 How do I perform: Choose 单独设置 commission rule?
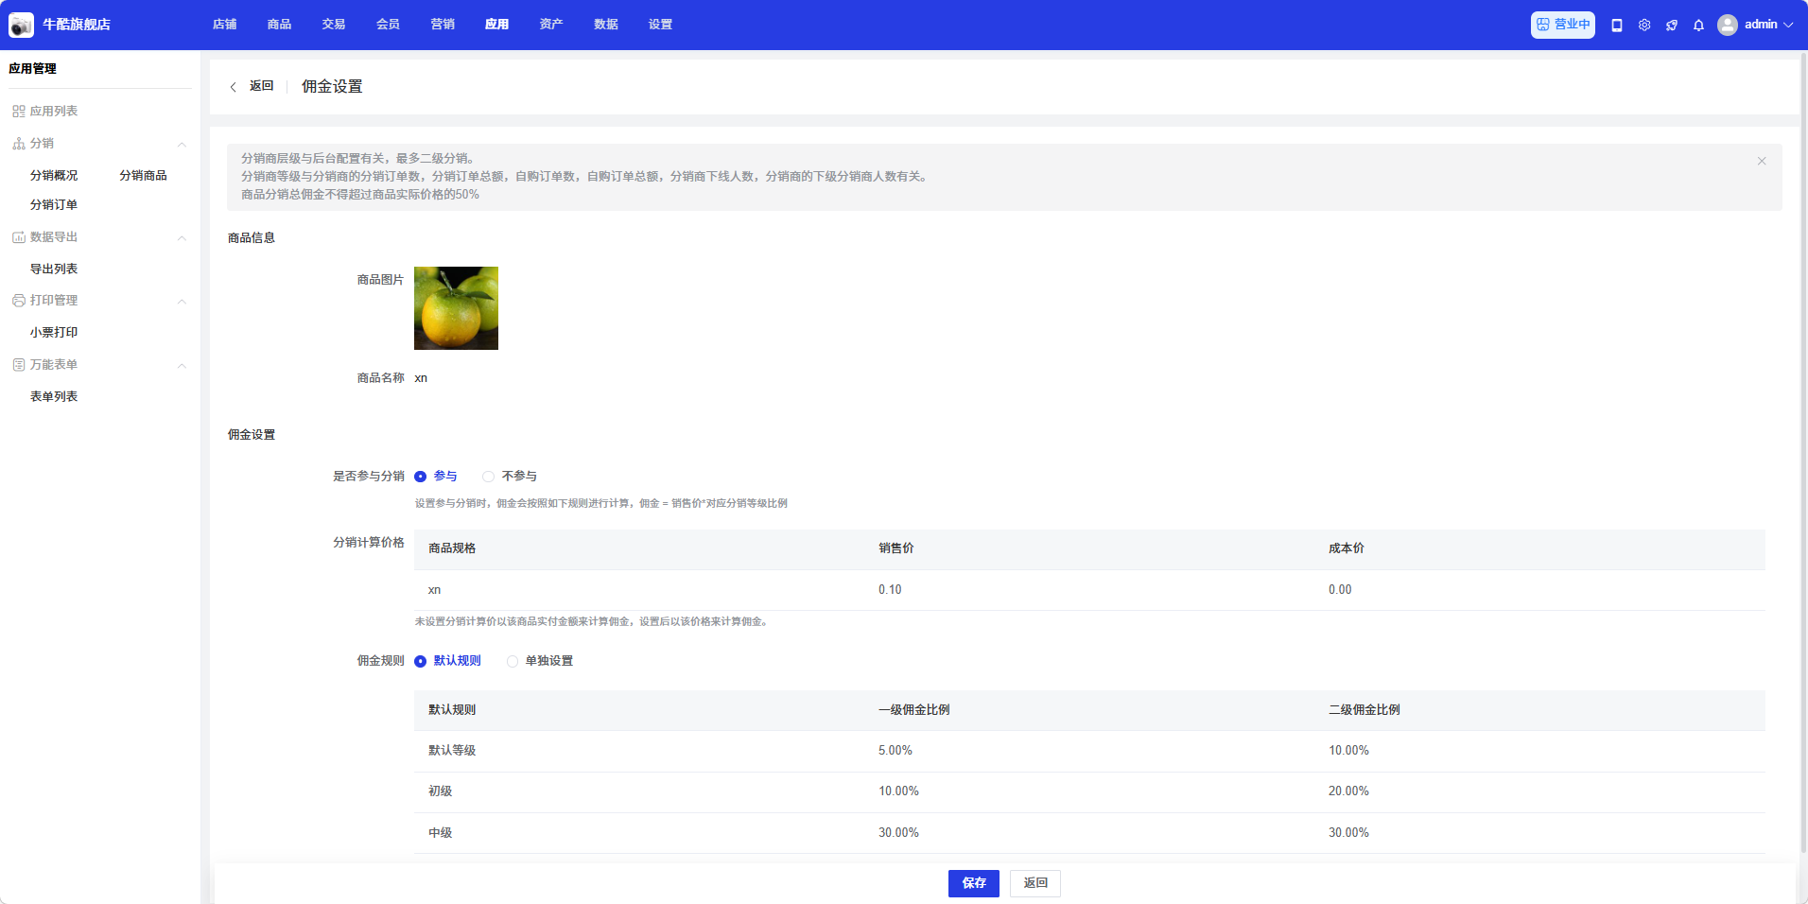[513, 661]
